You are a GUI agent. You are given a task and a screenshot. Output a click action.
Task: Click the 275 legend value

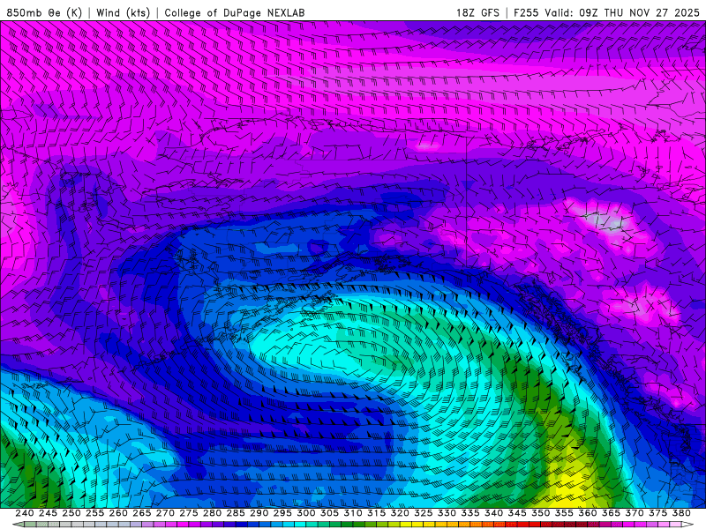click(x=189, y=513)
